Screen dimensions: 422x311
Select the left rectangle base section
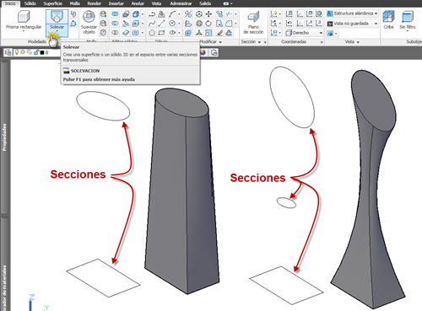(x=103, y=278)
